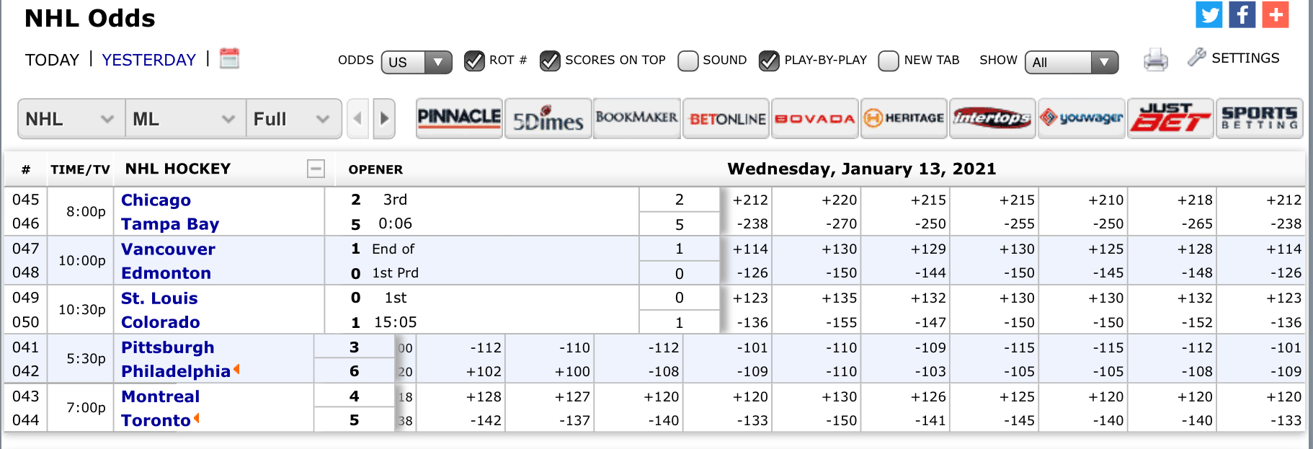The height and width of the screenshot is (449, 1313).
Task: Click the Facebook share icon
Action: tap(1242, 14)
